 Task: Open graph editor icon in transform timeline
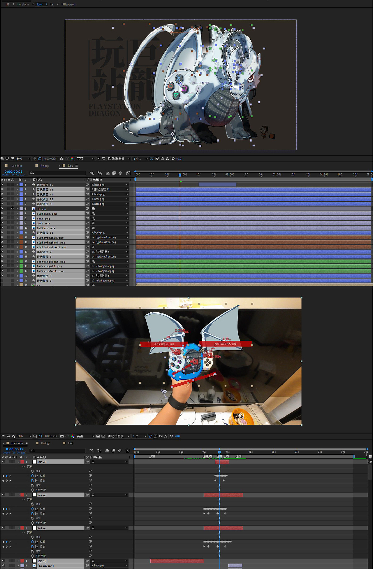point(127,451)
